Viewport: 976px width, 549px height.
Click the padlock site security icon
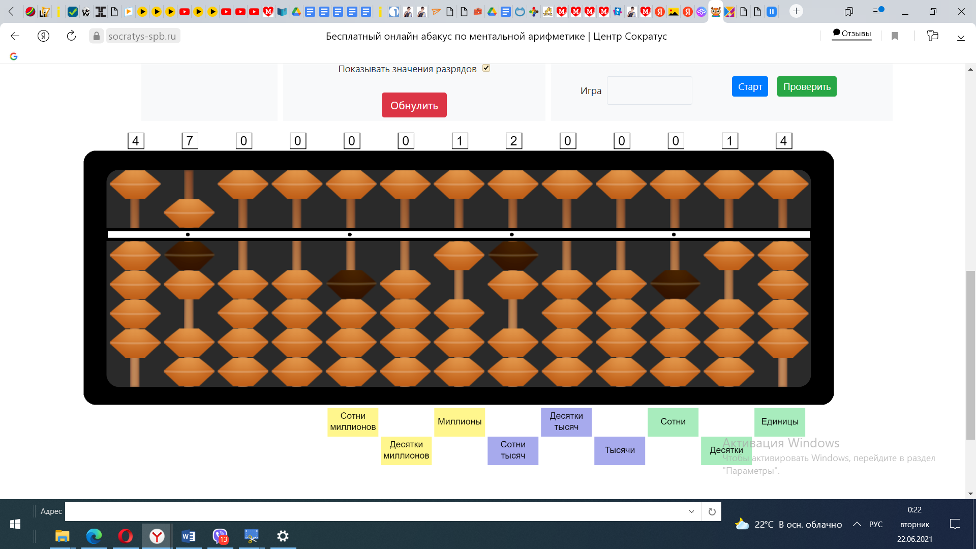pos(97,36)
